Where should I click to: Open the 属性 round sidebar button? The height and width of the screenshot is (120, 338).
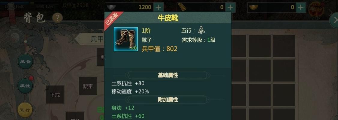tap(25, 86)
